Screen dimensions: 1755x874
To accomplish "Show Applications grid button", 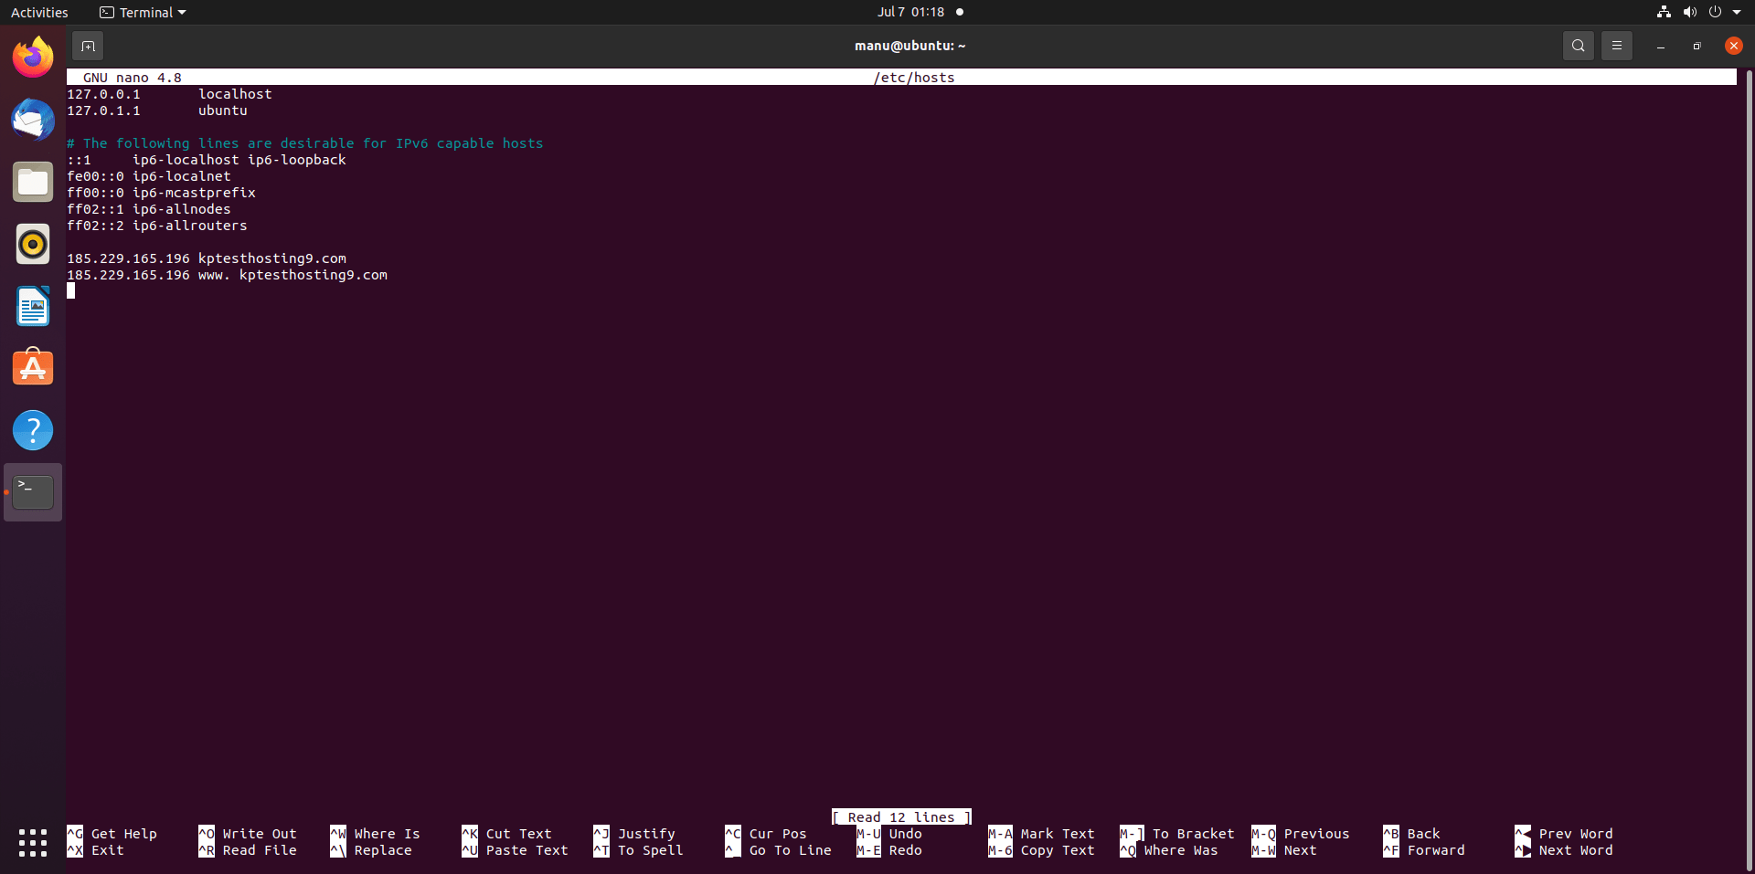I will coord(33,842).
